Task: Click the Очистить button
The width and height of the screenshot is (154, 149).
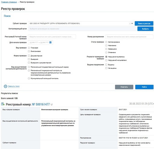Action: [124, 87]
